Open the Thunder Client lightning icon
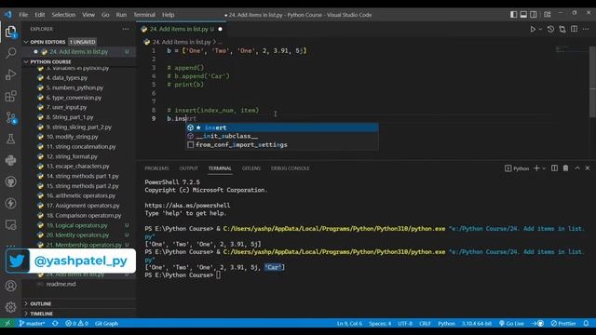Viewport: 596px width, 335px height. [10, 203]
